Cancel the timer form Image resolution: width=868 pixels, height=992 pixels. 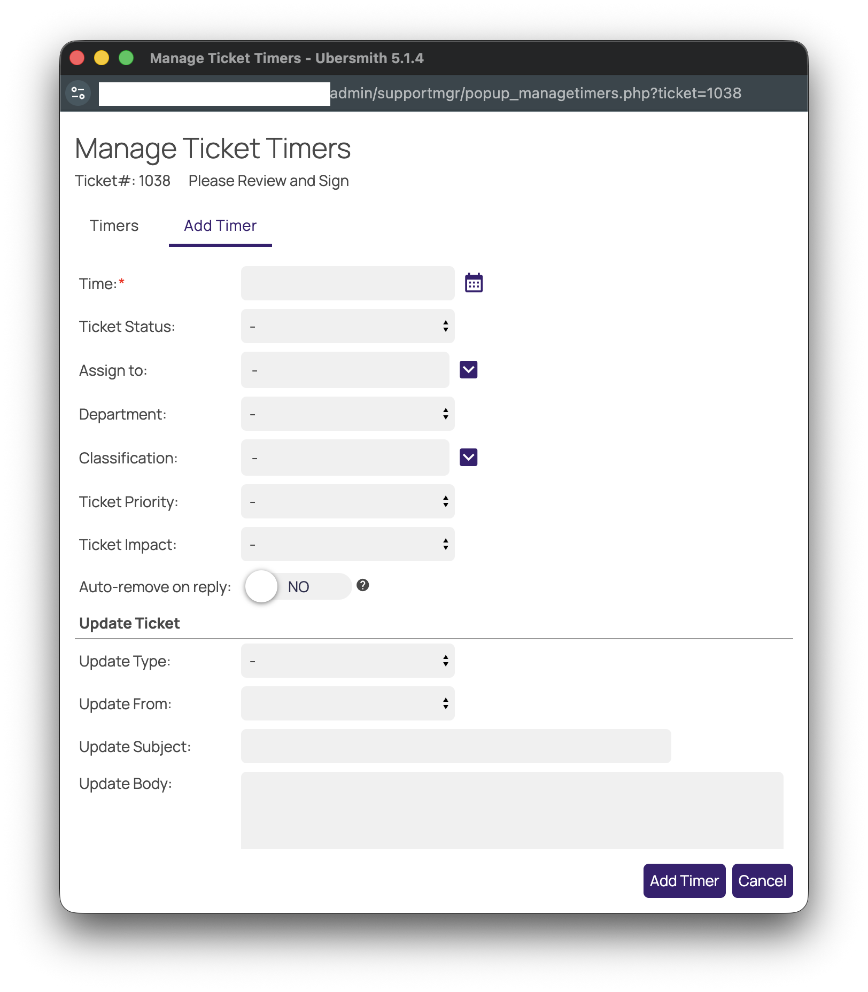tap(762, 881)
